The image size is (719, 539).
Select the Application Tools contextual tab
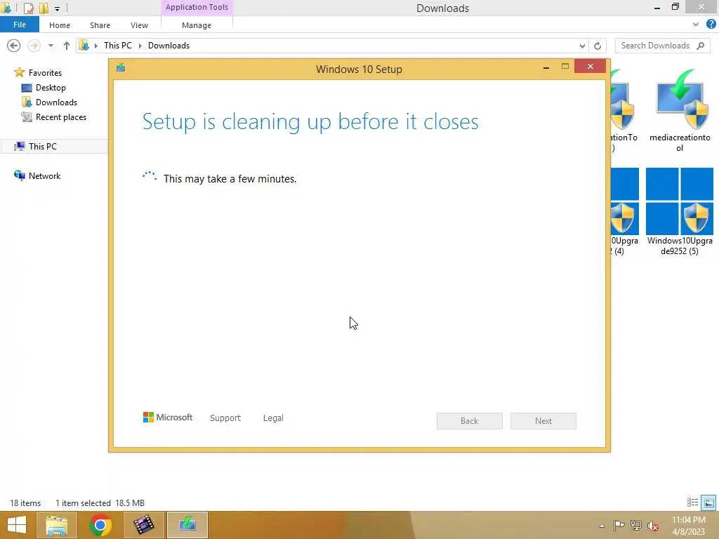point(197,7)
